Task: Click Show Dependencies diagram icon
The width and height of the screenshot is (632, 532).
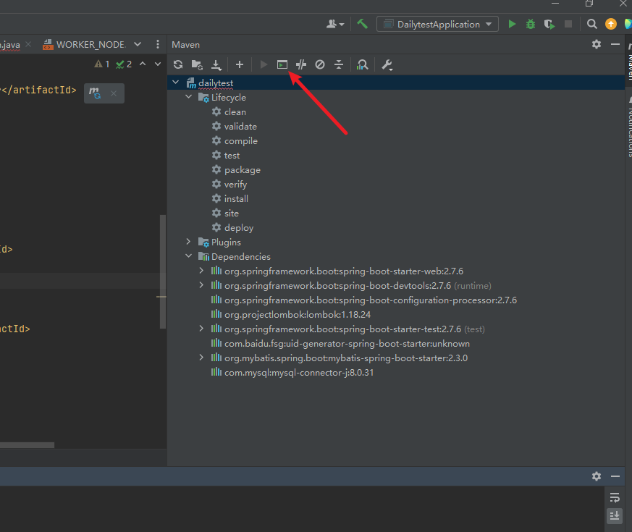Action: [x=363, y=65]
